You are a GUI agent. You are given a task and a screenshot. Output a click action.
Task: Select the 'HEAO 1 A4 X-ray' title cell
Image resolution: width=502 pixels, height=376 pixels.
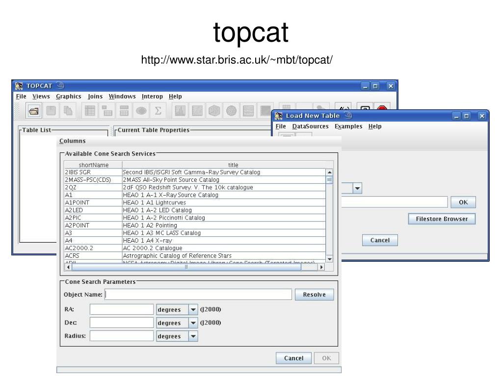pyautogui.click(x=224, y=241)
